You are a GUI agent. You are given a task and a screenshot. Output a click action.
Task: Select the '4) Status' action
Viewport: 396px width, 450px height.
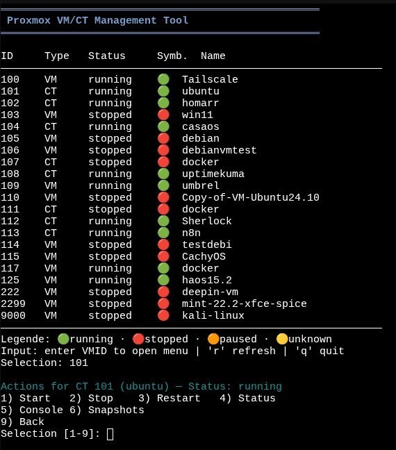coord(247,398)
